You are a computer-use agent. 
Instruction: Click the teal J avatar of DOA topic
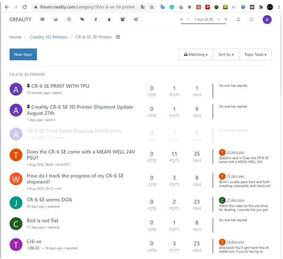click(x=16, y=203)
